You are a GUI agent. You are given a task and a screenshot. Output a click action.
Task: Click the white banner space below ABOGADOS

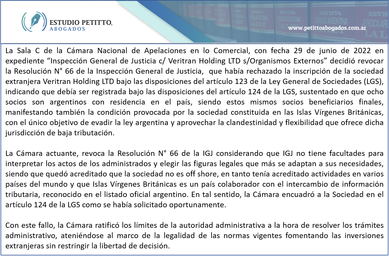pos(67,37)
